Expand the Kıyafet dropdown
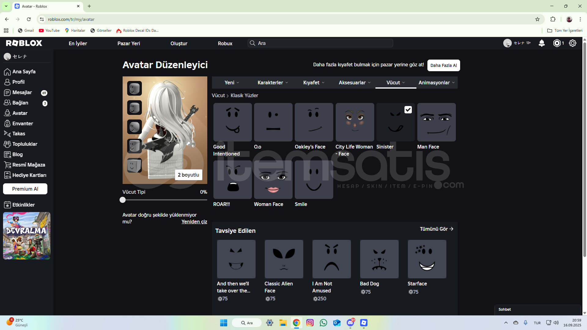 click(x=314, y=82)
